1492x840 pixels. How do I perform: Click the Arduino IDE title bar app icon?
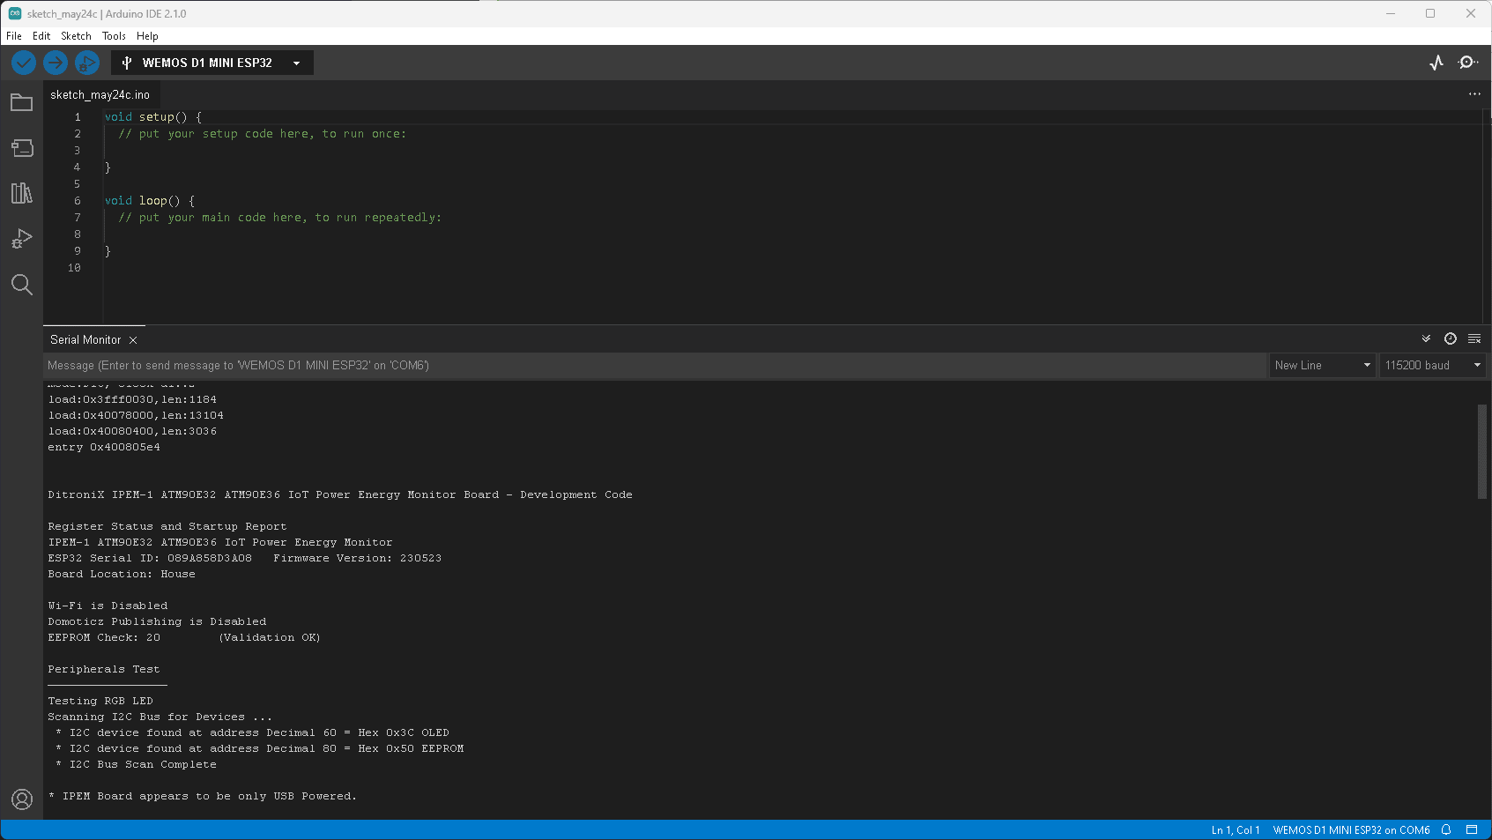click(x=15, y=13)
